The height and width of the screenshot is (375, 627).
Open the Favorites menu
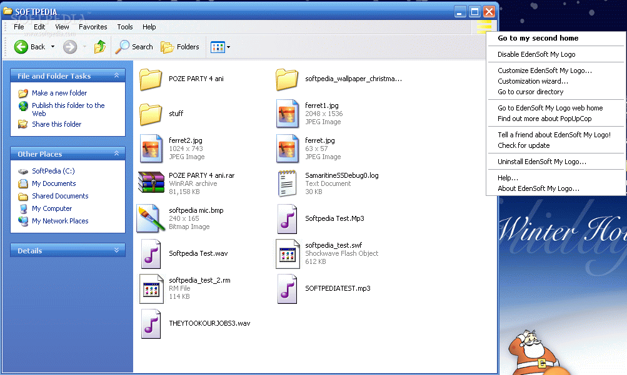click(93, 27)
